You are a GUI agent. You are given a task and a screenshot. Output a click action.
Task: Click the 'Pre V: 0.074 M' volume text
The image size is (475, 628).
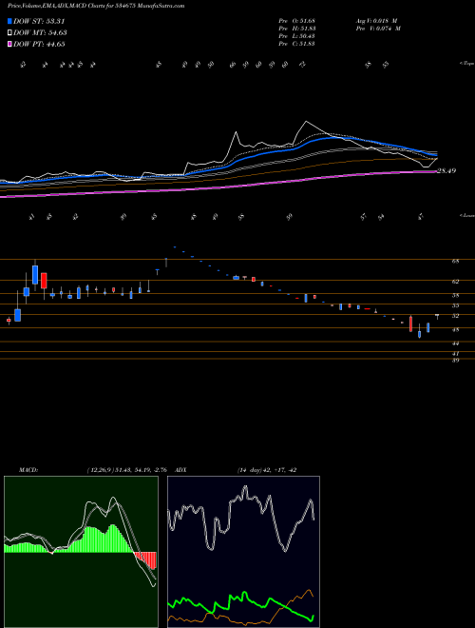[378, 28]
